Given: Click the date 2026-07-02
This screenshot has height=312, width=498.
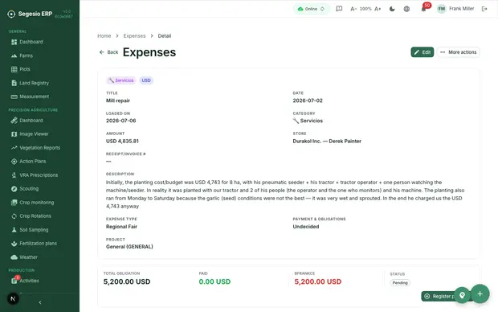Looking at the screenshot, I should pyautogui.click(x=308, y=101).
